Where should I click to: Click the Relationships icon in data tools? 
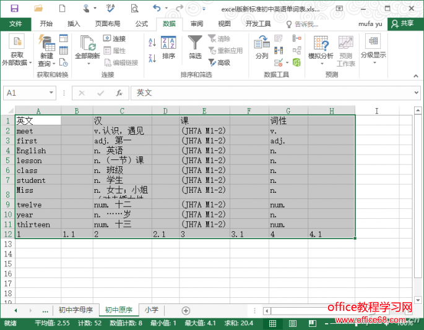pyautogui.click(x=296, y=51)
